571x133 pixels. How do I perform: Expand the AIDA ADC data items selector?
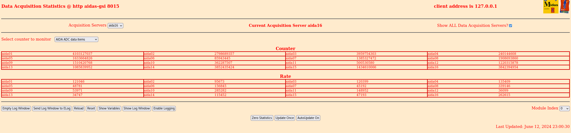tap(76, 39)
